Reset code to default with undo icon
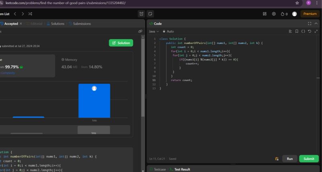The height and width of the screenshot is (172, 322). point(310,31)
